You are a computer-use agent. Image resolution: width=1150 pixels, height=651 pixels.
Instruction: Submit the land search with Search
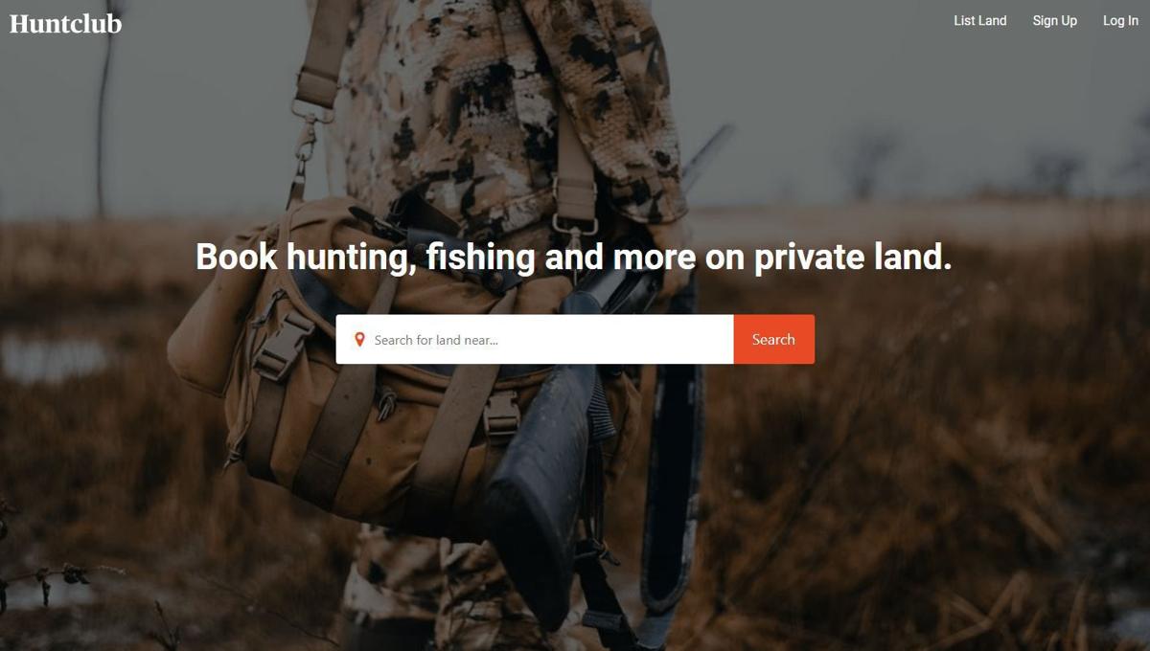773,339
